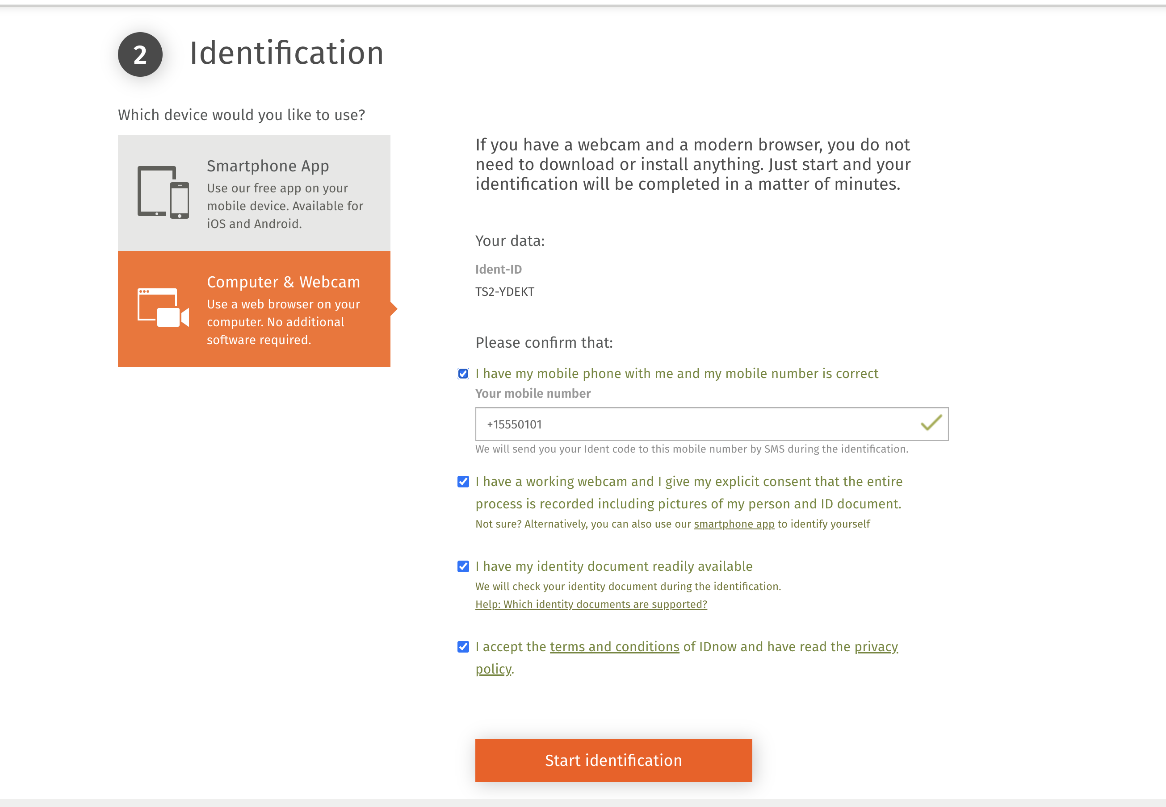Toggle the terms and conditions acceptance checkbox
1166x807 pixels.
463,647
